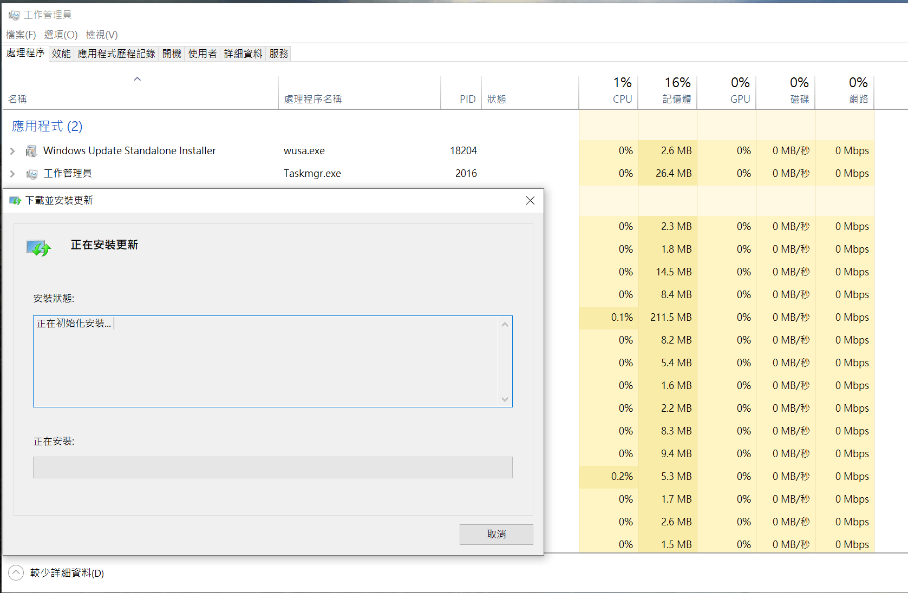Screen dimensions: 908x593
Task: Click the 0.2% CPU cell
Action: 609,477
